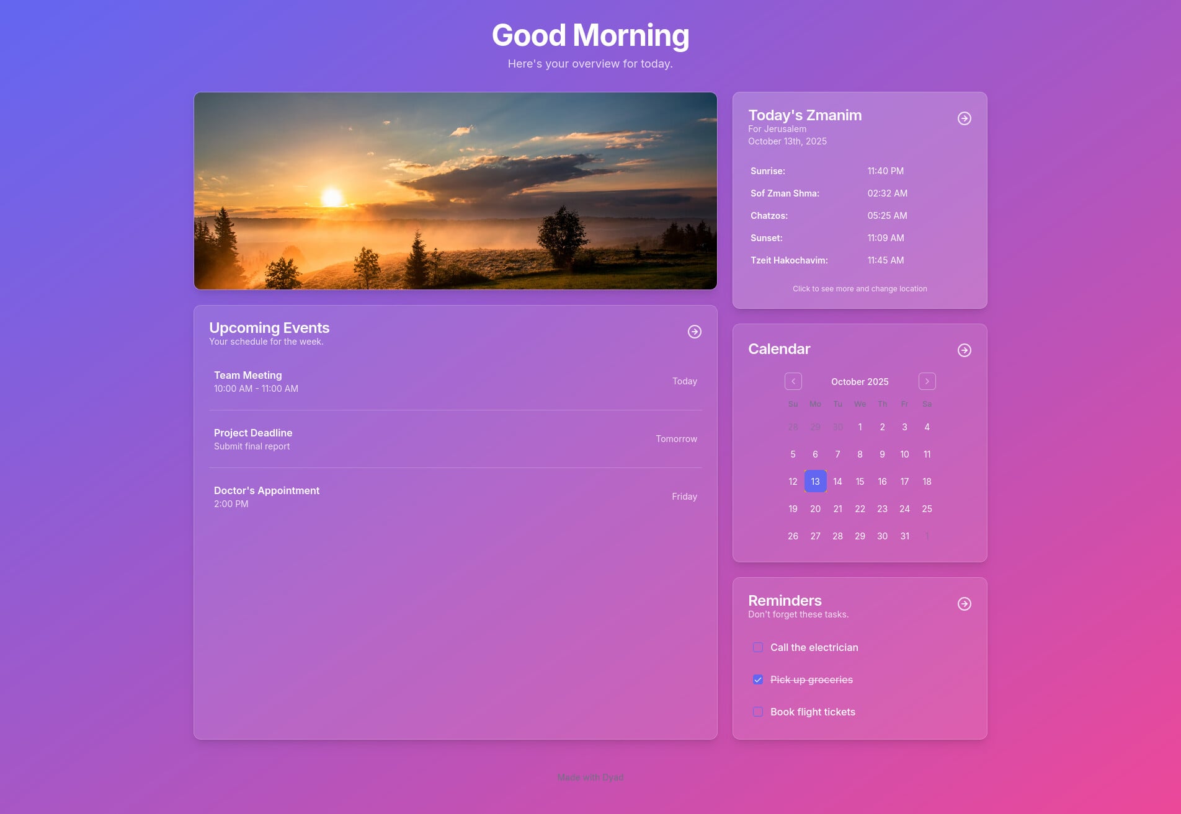Uncheck the Pick up groceries reminder
This screenshot has height=814, width=1181.
click(758, 679)
